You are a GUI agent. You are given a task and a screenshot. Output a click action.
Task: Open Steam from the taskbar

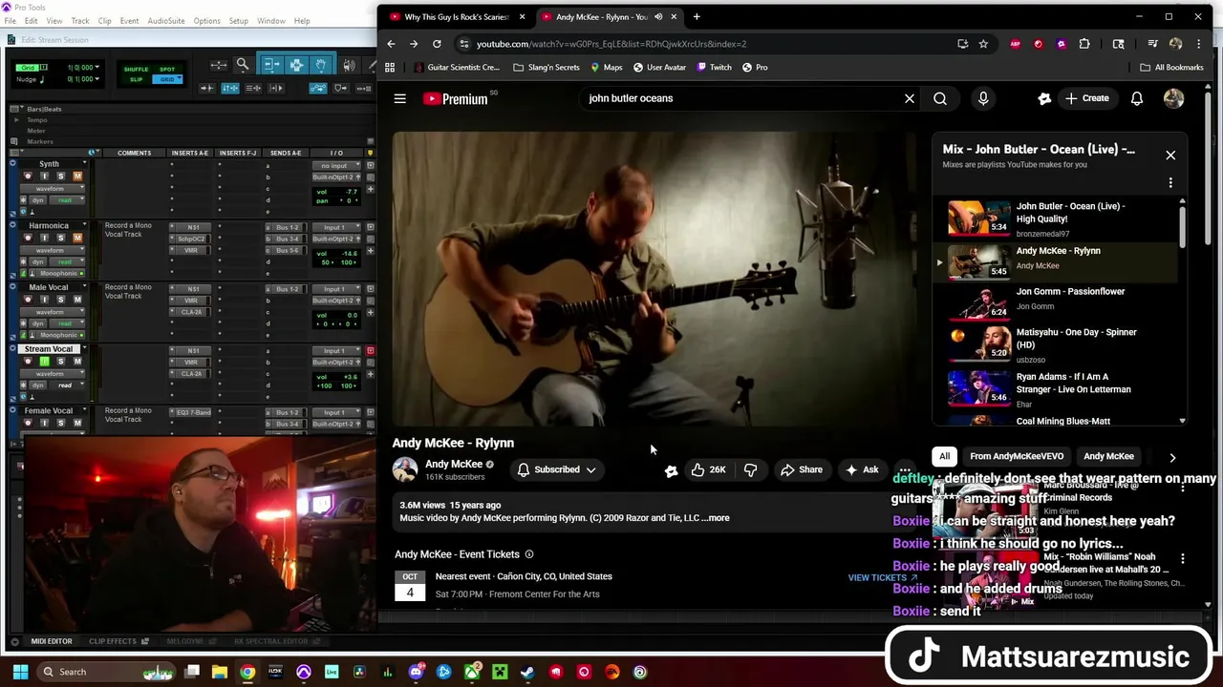527,672
